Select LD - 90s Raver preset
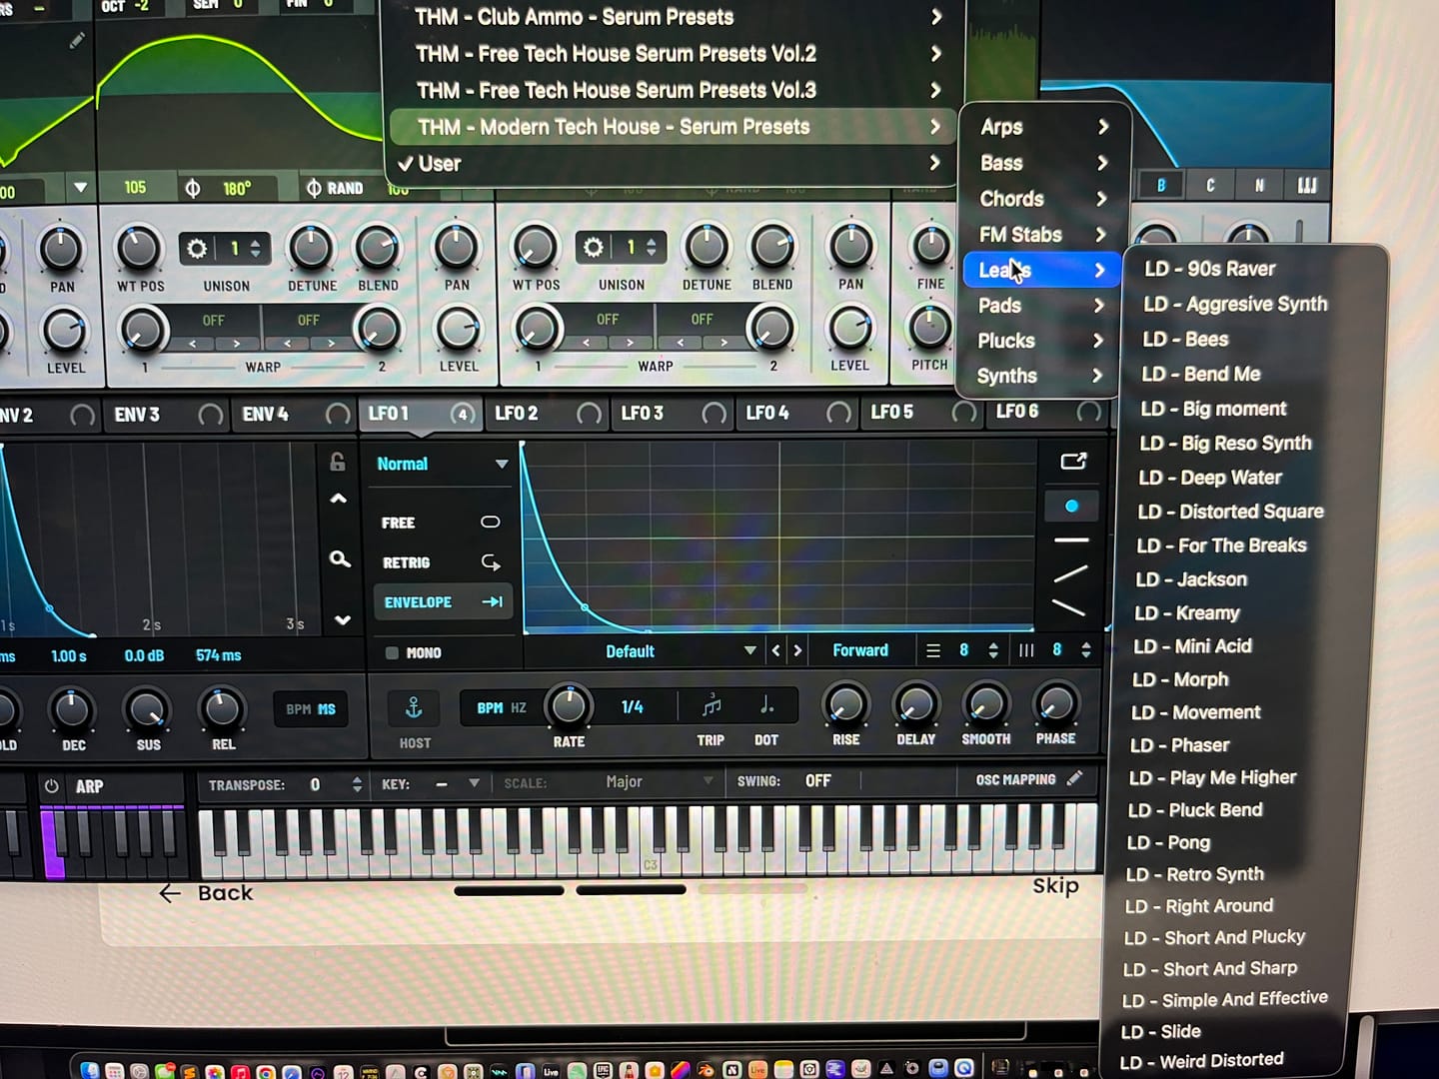The width and height of the screenshot is (1439, 1079). 1209,269
